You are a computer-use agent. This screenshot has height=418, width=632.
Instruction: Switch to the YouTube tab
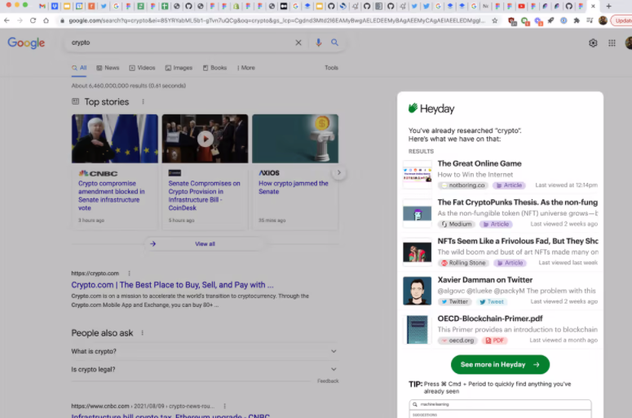pyautogui.click(x=521, y=6)
